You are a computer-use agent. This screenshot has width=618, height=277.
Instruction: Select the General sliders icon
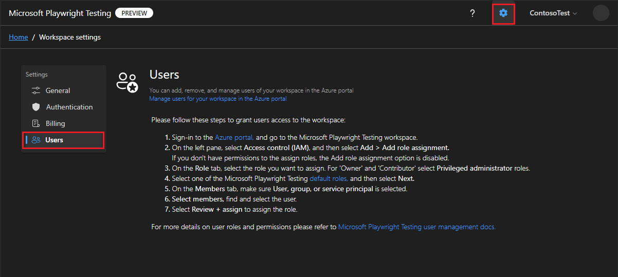[x=36, y=90]
